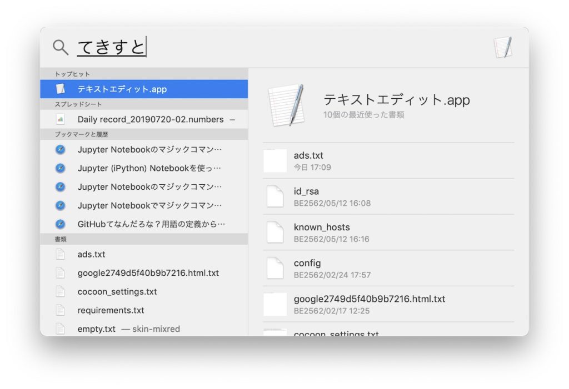
Task: Select the テキストエディット.app top hit
Action: (144, 89)
